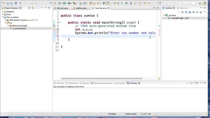Image resolution: width=210 pixels, height=118 pixels.
Task: Click the Open Console icon
Action: point(196,83)
